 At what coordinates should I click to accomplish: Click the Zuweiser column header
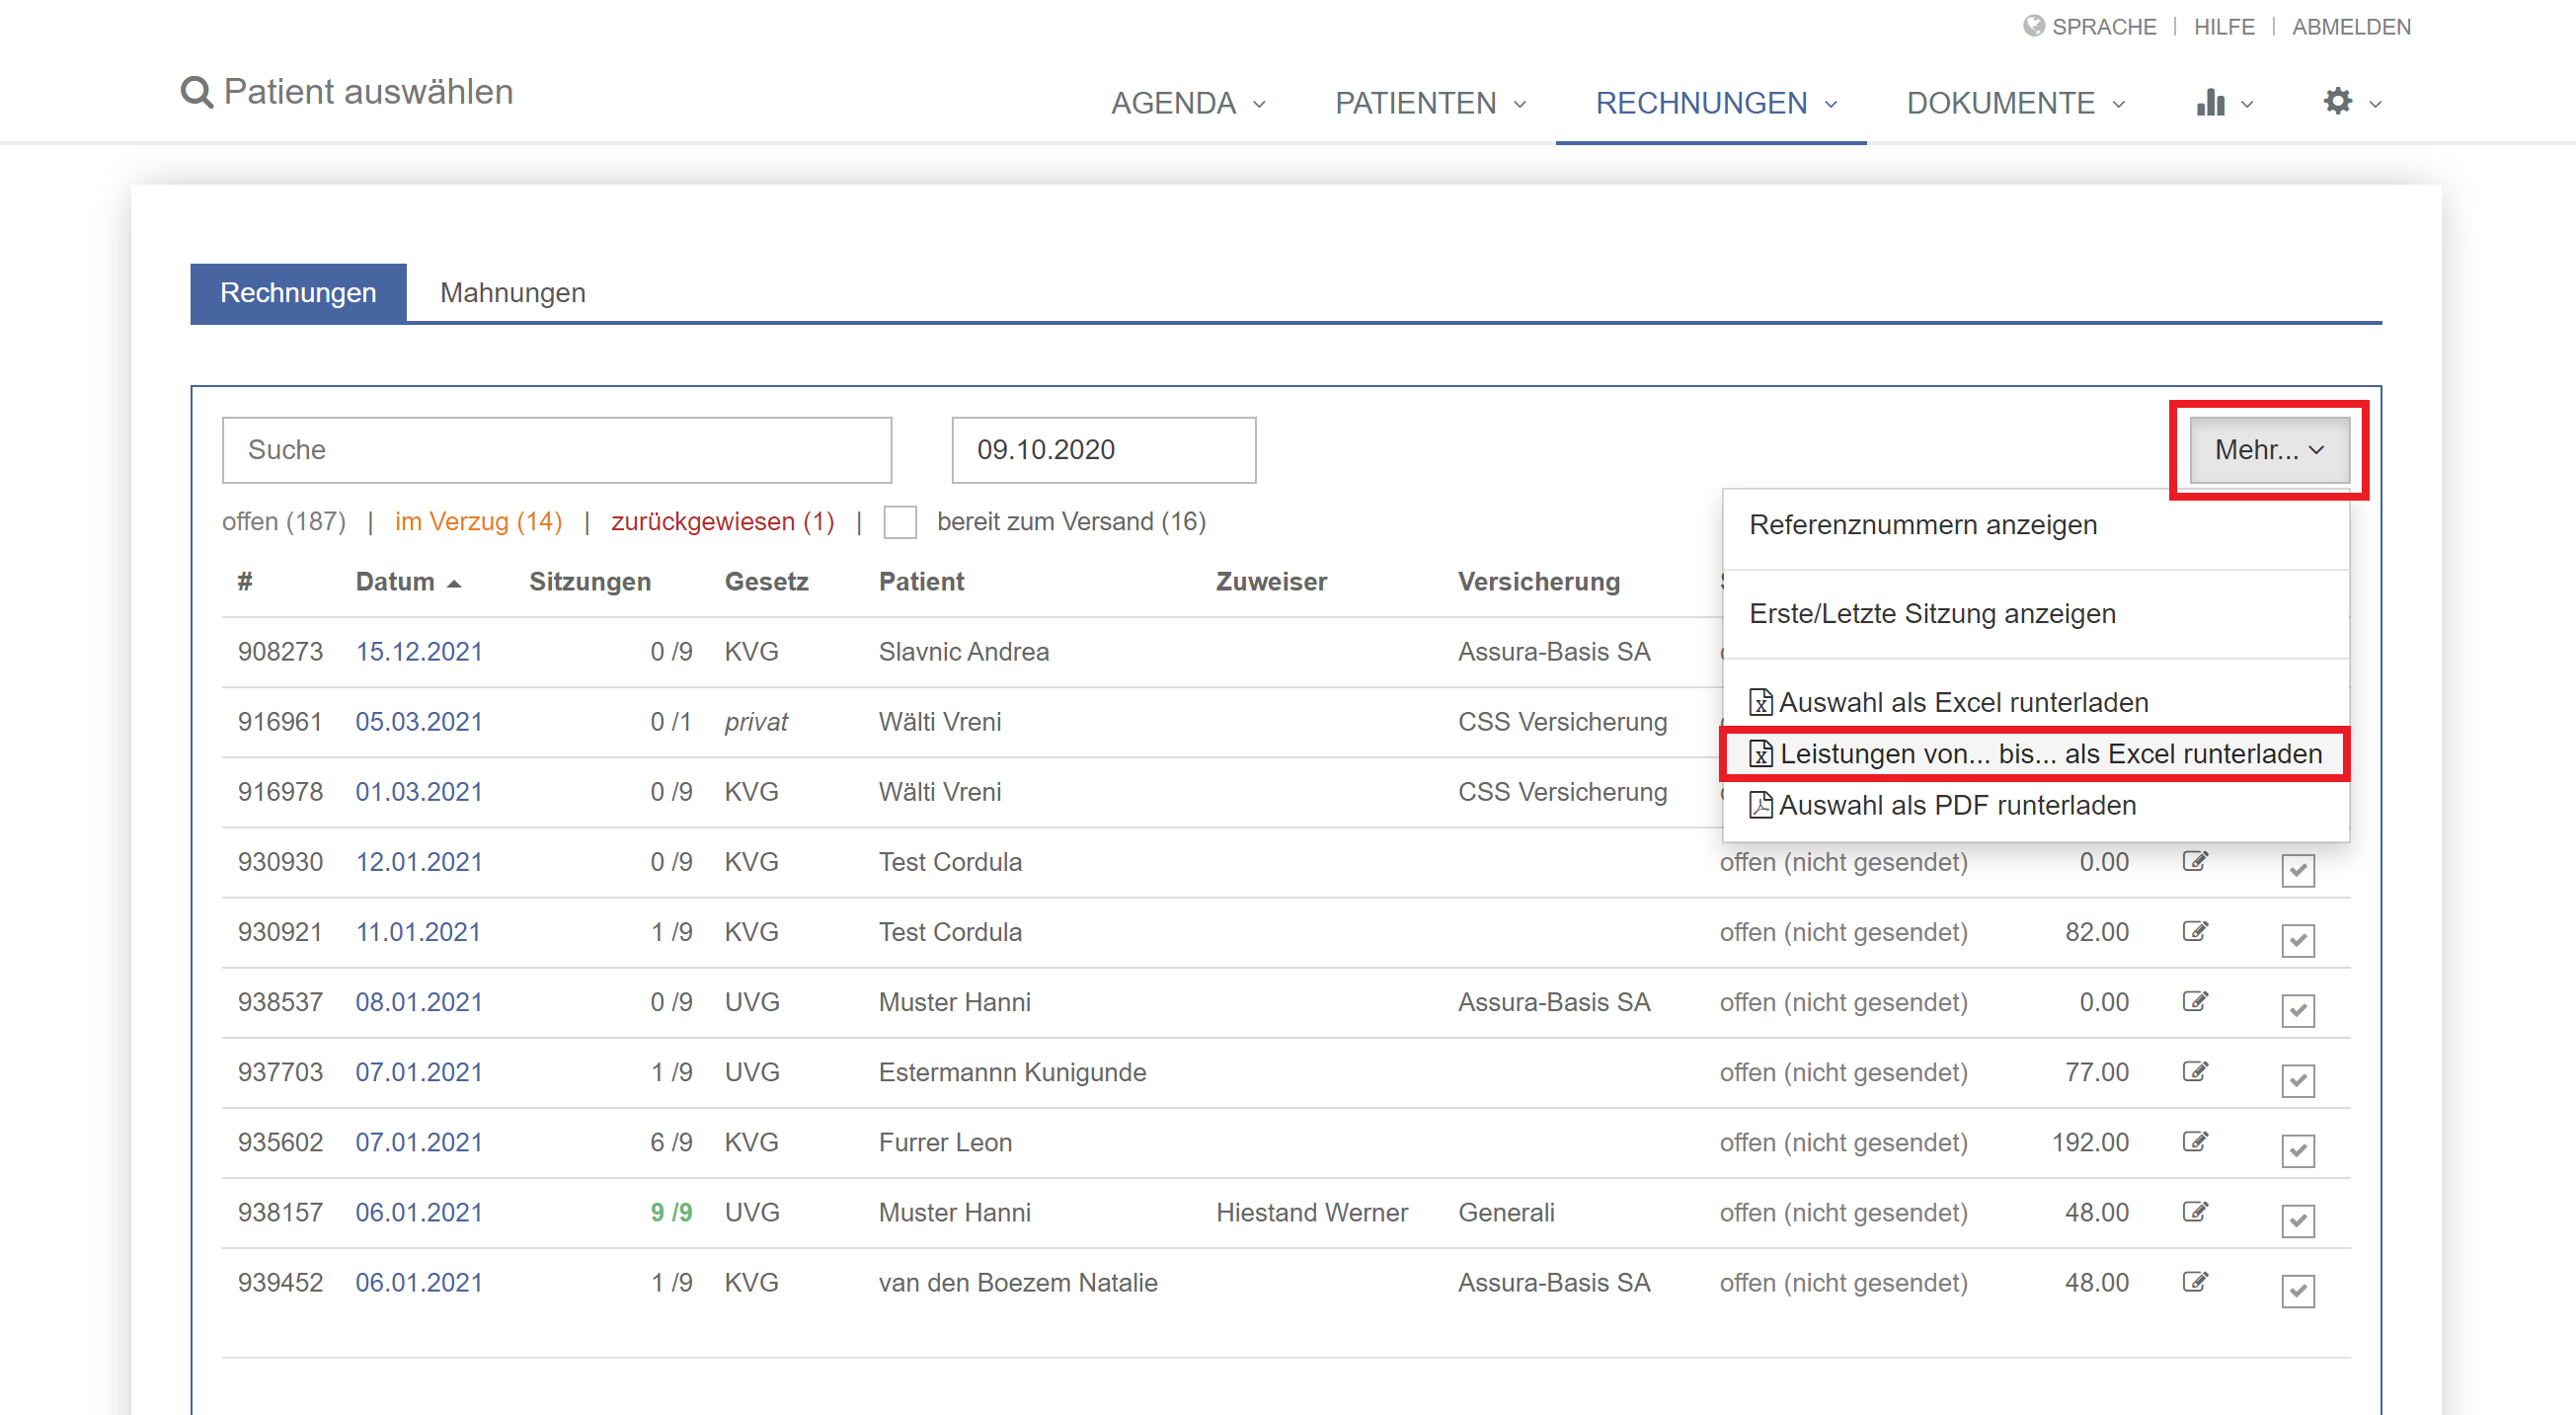1271,581
